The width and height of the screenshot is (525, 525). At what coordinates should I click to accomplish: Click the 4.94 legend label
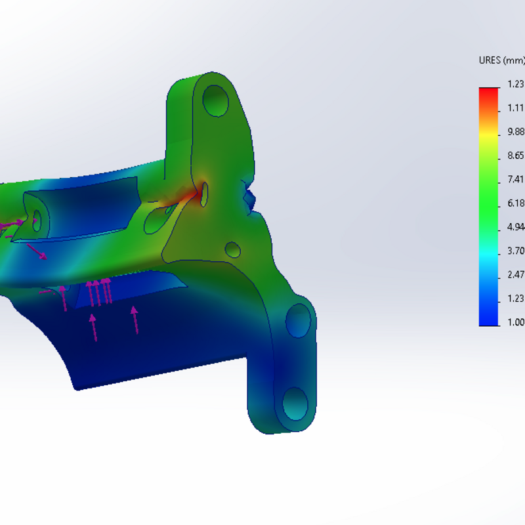click(x=515, y=228)
